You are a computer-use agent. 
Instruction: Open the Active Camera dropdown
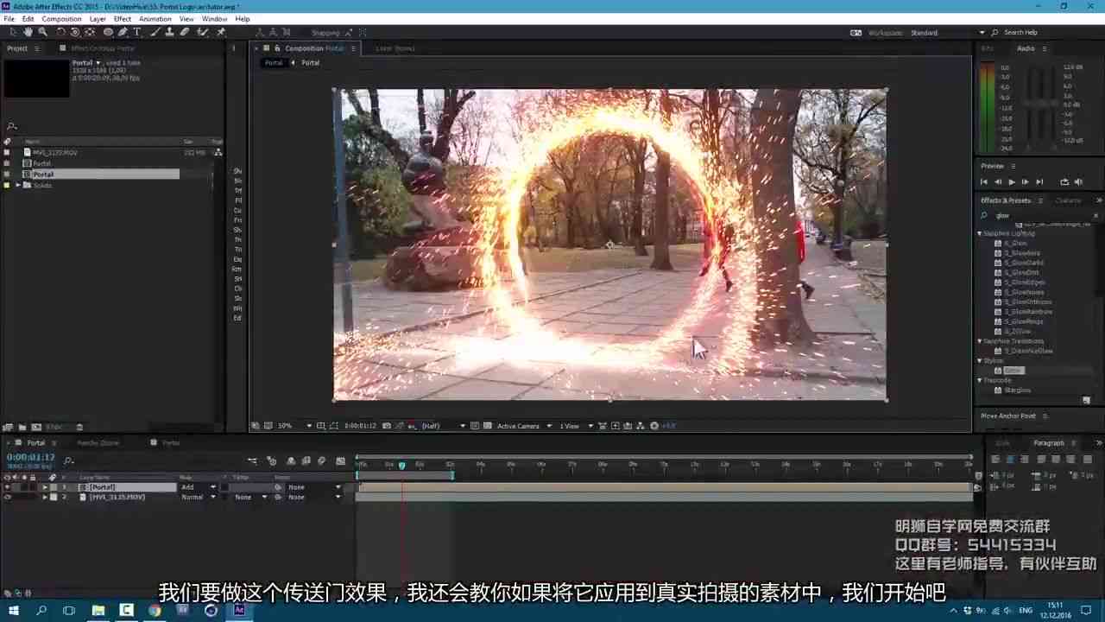(x=524, y=426)
